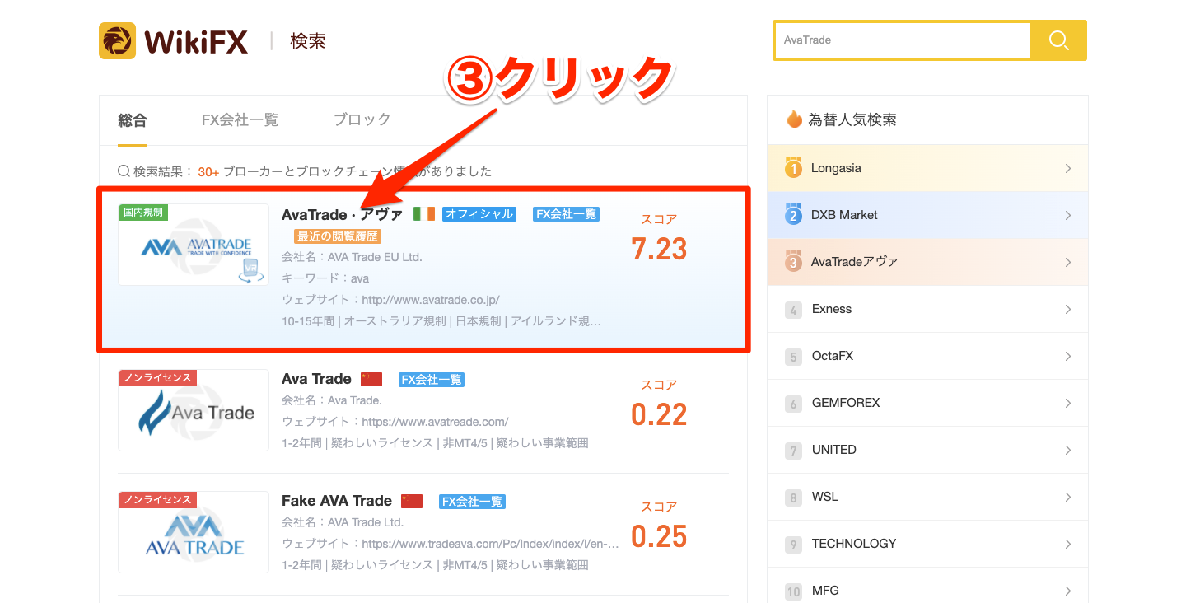Switch to the FX会社一覧 tab
The image size is (1186, 603).
240,120
